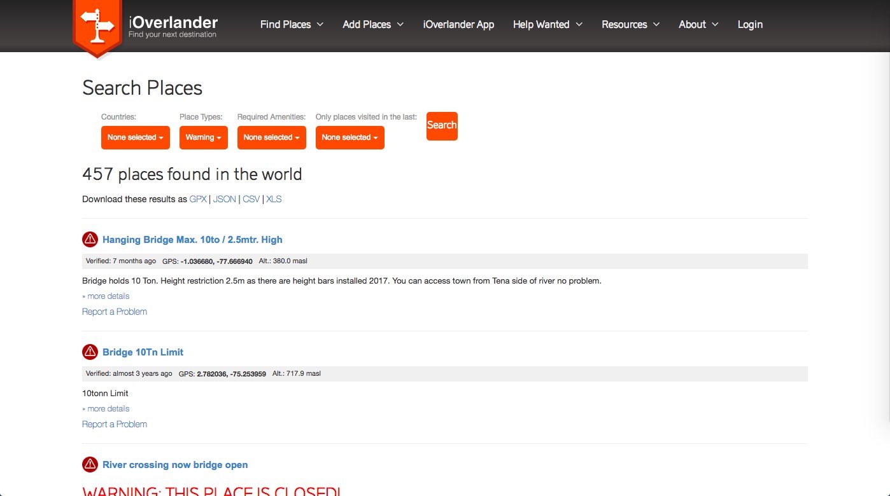This screenshot has height=496, width=890.
Task: Click the 'Search Places' heading
Action: point(143,88)
